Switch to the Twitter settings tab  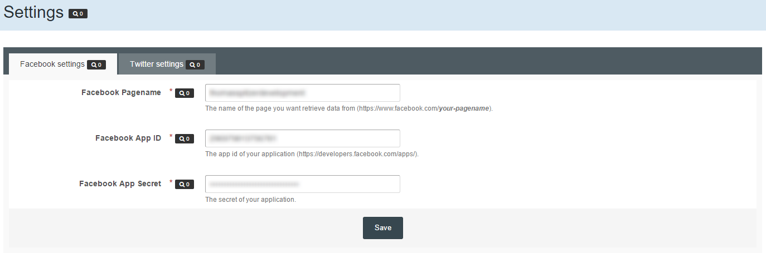[157, 64]
